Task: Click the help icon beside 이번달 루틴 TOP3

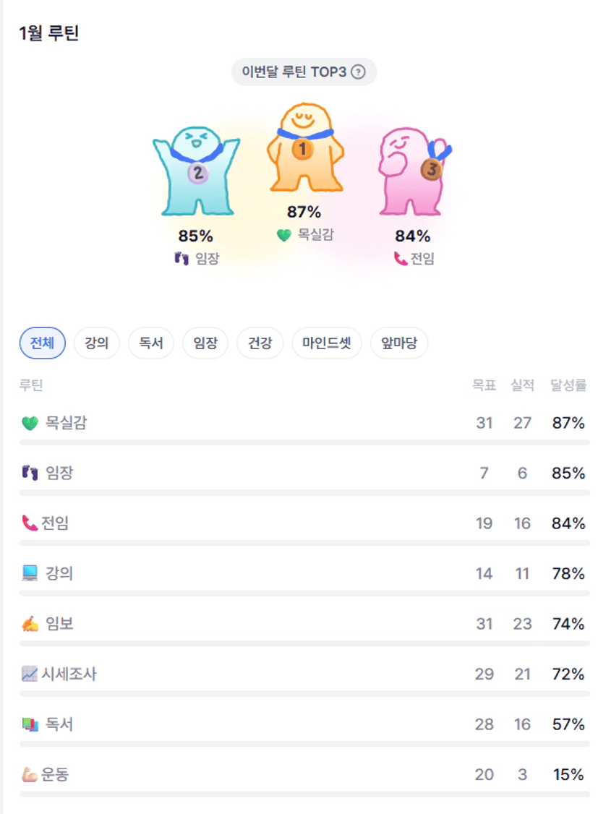Action: (x=358, y=72)
